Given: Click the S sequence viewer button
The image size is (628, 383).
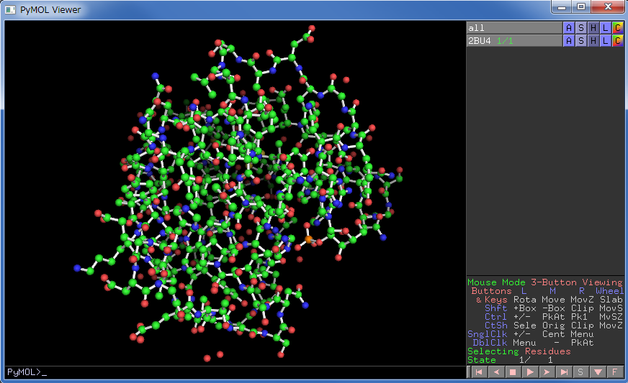Looking at the screenshot, I should pyautogui.click(x=580, y=372).
